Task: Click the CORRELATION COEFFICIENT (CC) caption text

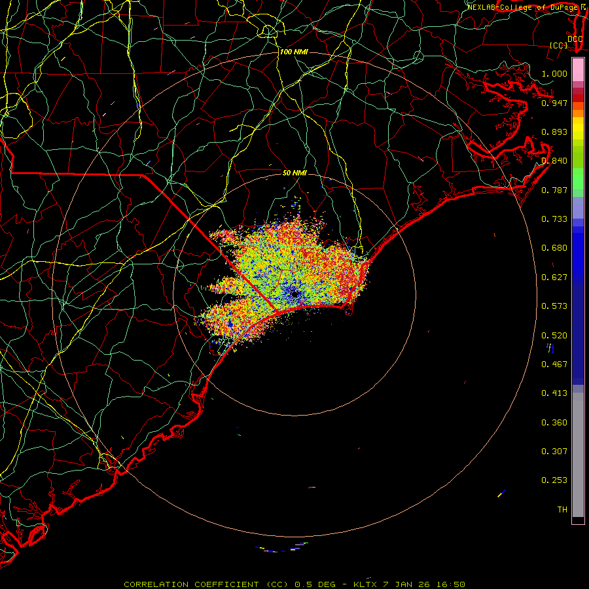Action: tap(206, 584)
